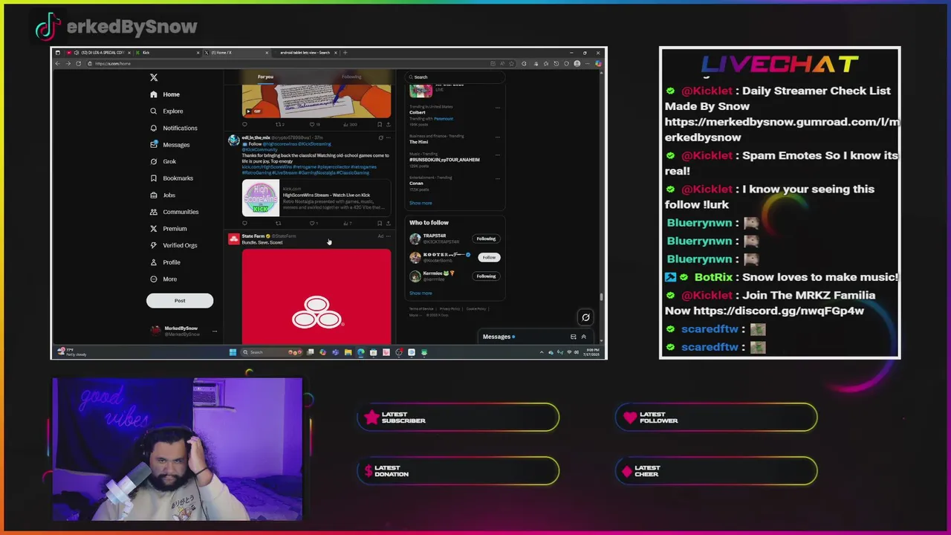
Task: Open HighScoreWins Stream link card
Action: click(x=316, y=198)
